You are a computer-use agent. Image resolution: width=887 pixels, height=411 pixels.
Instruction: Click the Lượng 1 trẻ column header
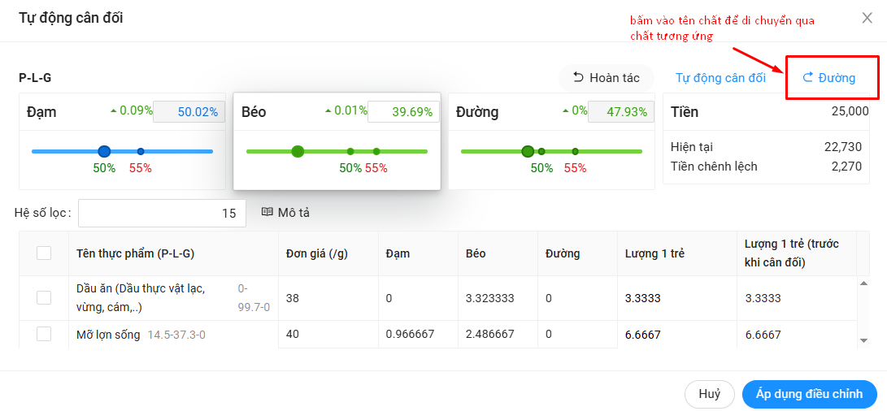(x=654, y=253)
